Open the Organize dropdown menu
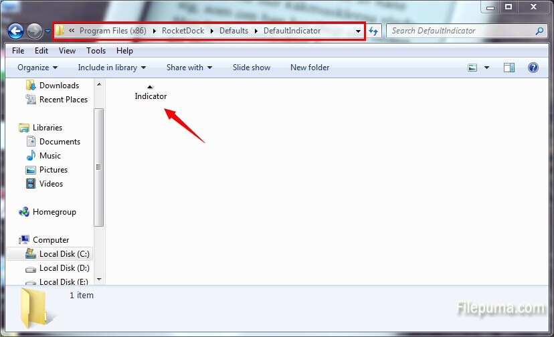 pos(37,68)
